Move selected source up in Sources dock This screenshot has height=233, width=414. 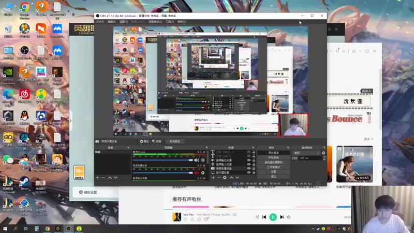tap(231, 178)
